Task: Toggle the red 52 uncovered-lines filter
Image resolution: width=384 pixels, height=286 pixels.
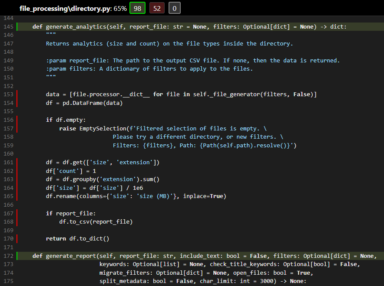Action: point(157,8)
